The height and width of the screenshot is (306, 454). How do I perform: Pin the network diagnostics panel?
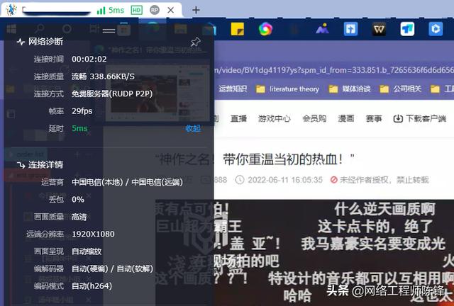196,42
